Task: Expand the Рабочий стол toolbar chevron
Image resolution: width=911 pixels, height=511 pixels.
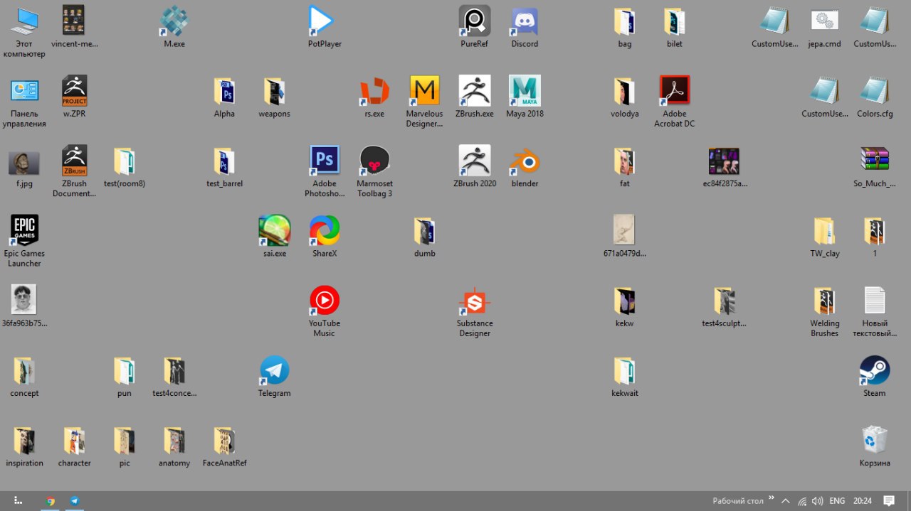Action: click(772, 500)
